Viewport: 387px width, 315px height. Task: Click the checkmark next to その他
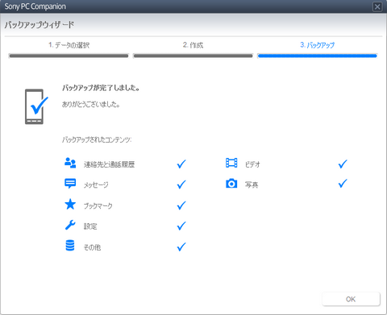pyautogui.click(x=181, y=247)
